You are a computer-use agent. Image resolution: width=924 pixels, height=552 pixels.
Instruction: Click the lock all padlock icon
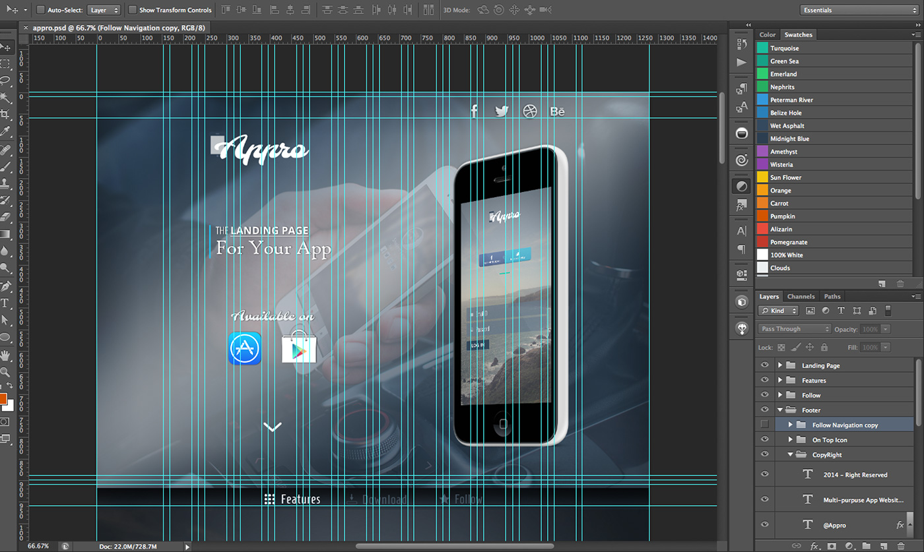(824, 347)
